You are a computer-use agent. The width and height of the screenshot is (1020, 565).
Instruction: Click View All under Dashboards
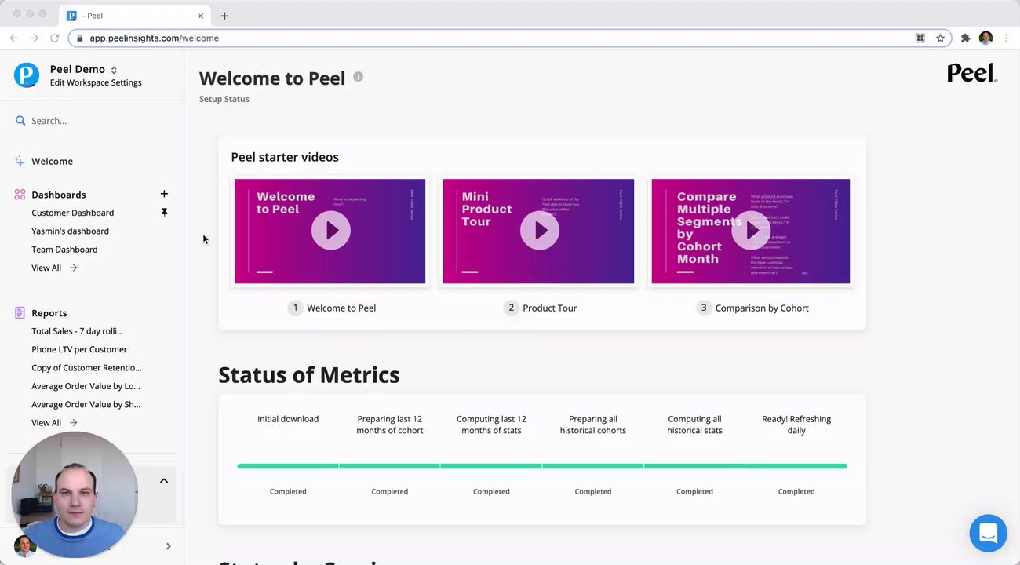point(54,268)
